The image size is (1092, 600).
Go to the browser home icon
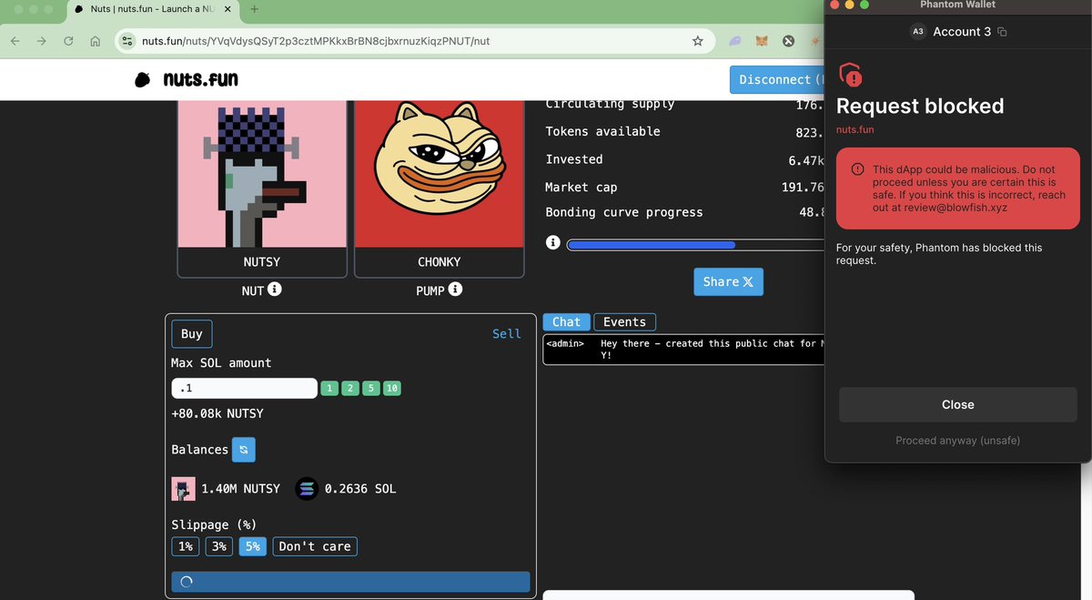point(95,41)
